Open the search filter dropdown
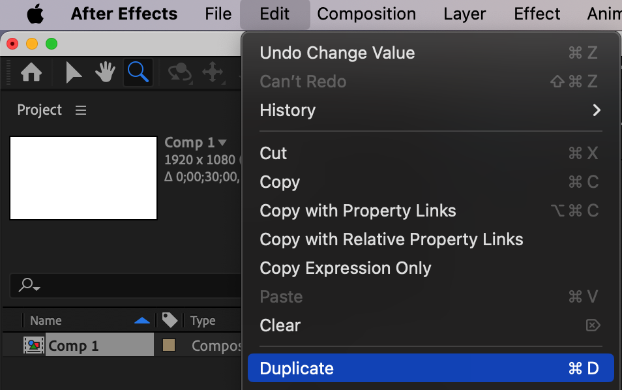Image resolution: width=622 pixels, height=390 pixels. pos(29,285)
